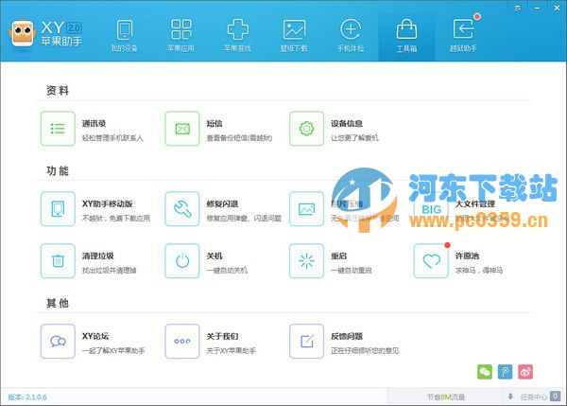This screenshot has width=567, height=406.
Task: Click the 反馈问题 title text
Action: (x=347, y=336)
